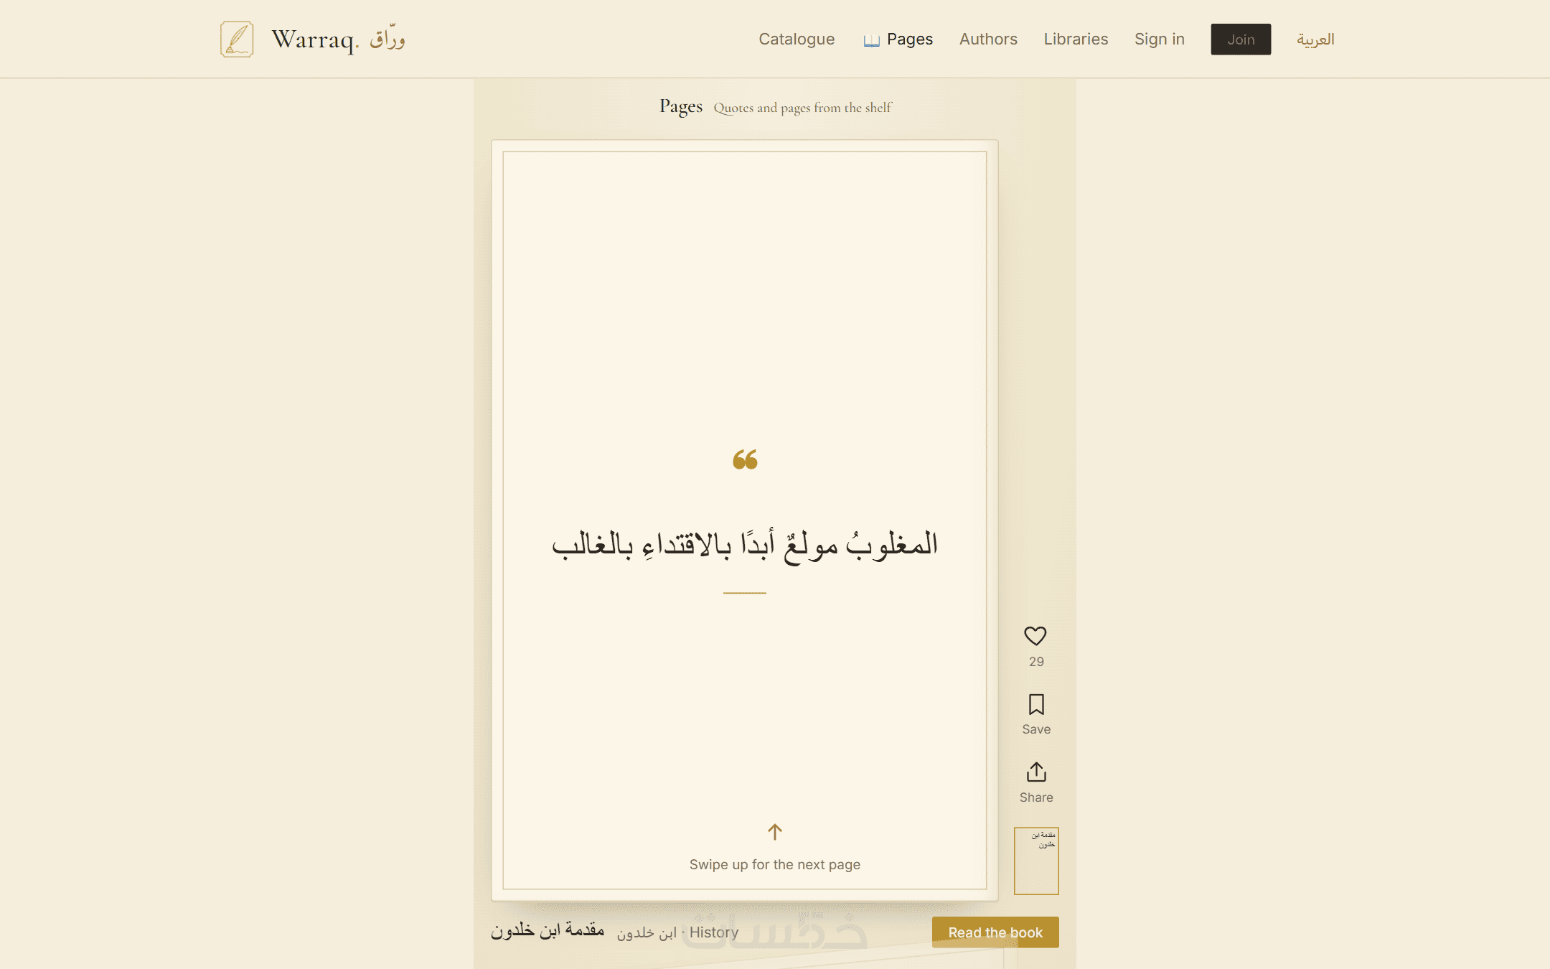This screenshot has width=1550, height=969.
Task: Click the golden quotation mark icon
Action: point(745,459)
